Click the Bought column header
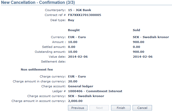 (x=74, y=30)
